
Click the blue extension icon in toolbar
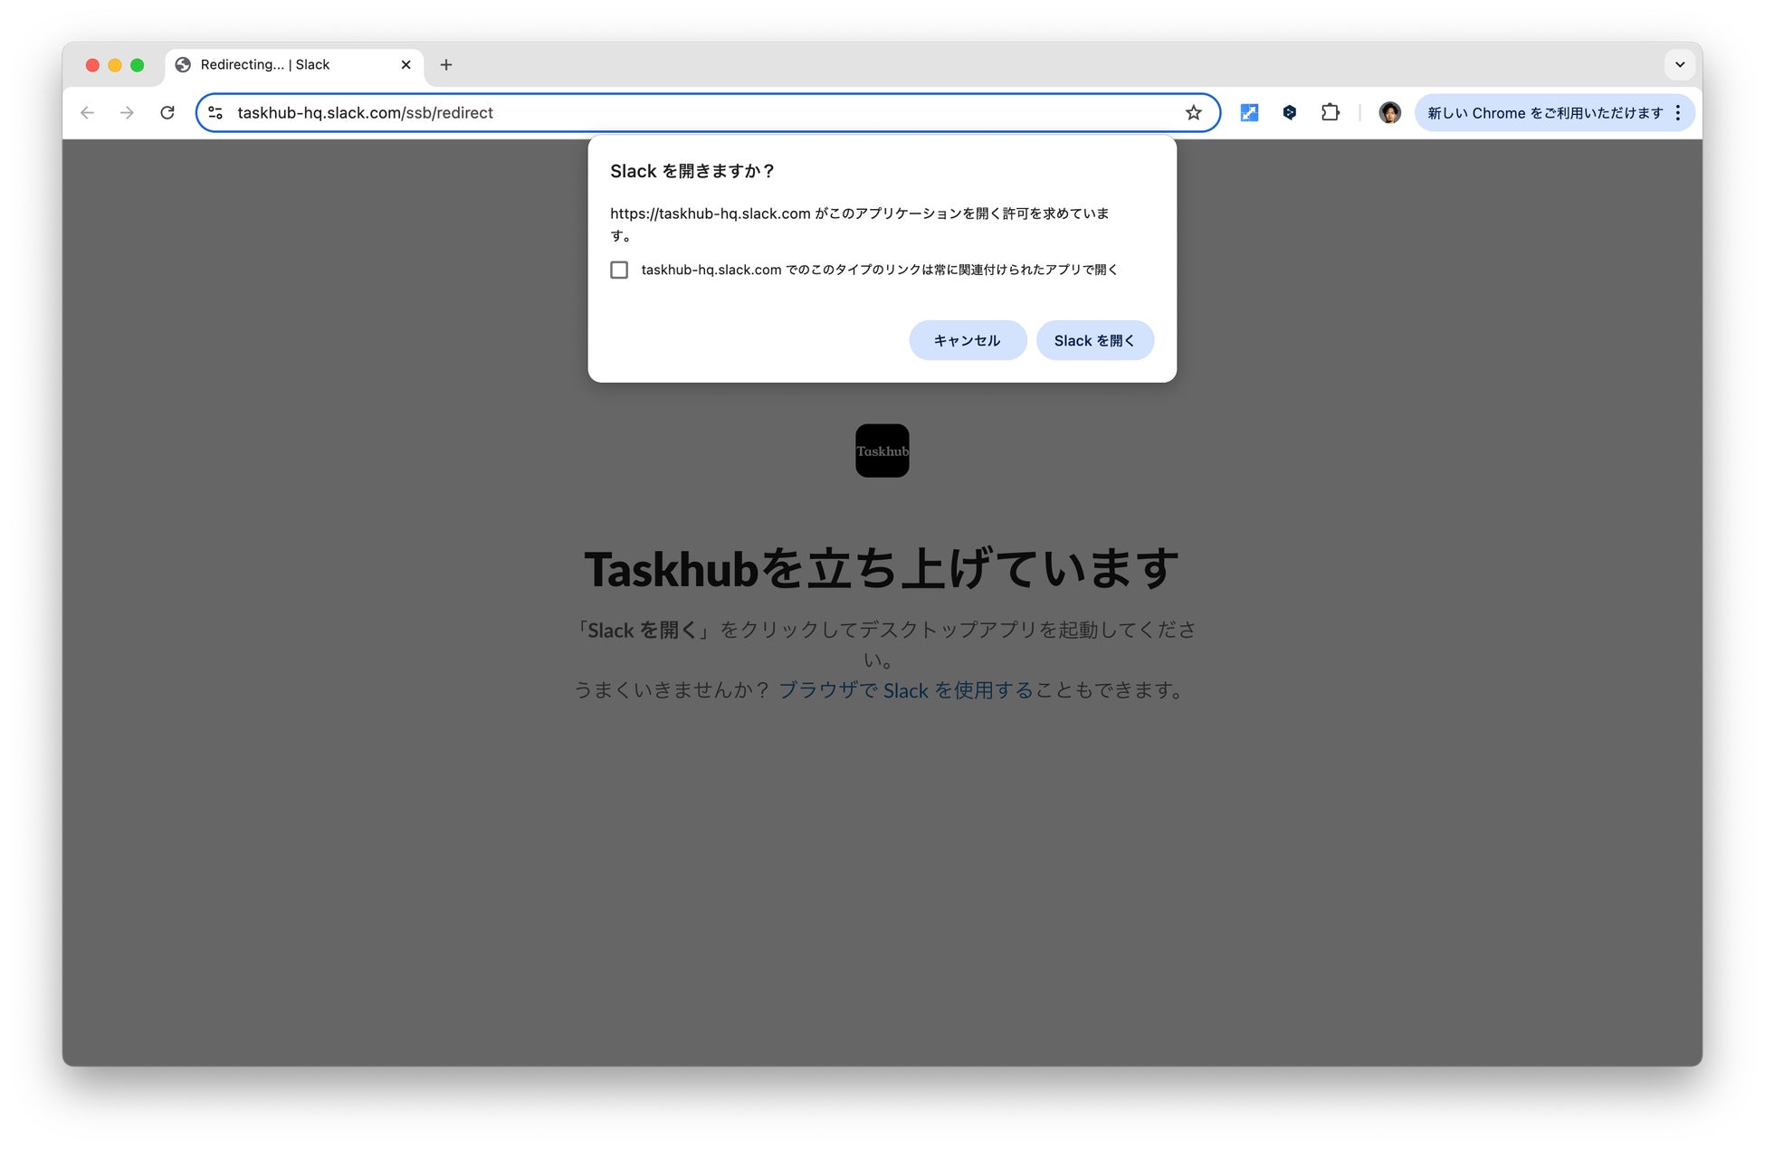[x=1249, y=113]
